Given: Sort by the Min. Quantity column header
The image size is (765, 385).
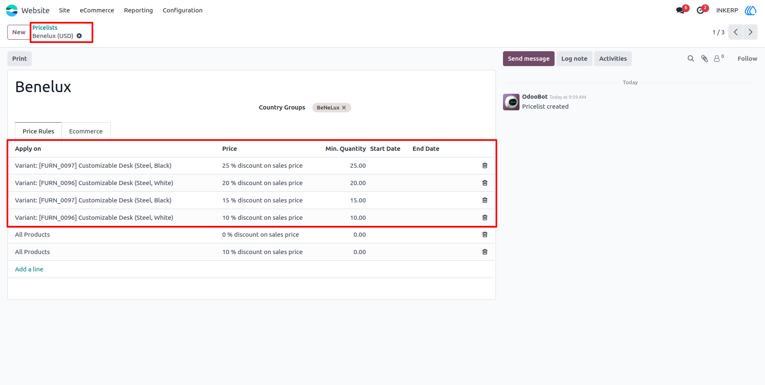Looking at the screenshot, I should click(345, 149).
